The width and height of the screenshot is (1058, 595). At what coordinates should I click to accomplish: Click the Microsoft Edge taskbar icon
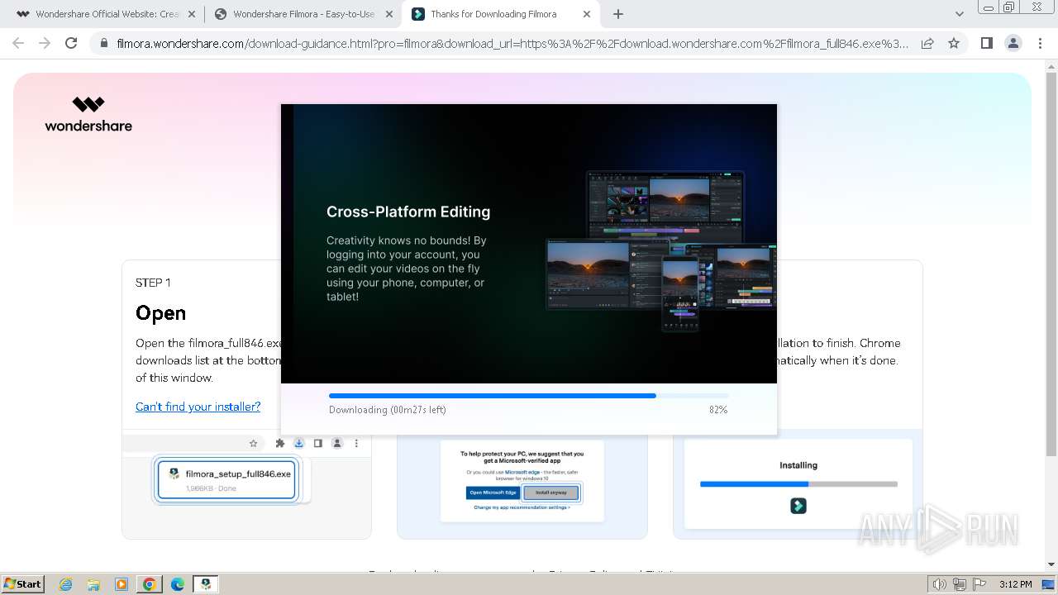178,584
